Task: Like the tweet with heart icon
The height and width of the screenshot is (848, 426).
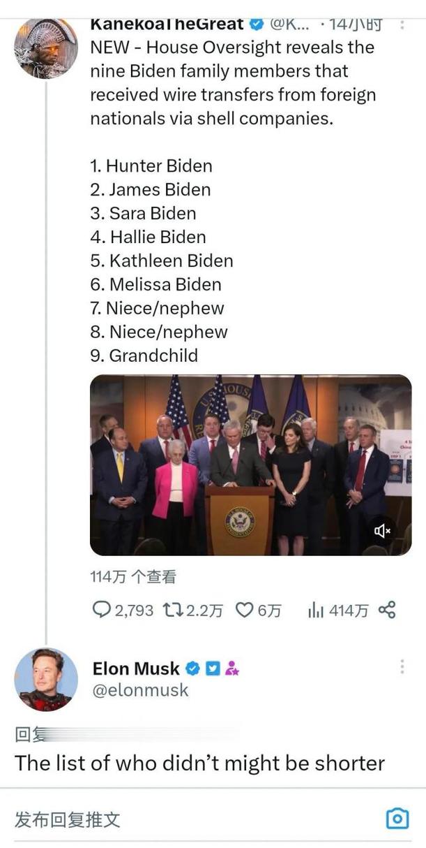Action: click(244, 610)
